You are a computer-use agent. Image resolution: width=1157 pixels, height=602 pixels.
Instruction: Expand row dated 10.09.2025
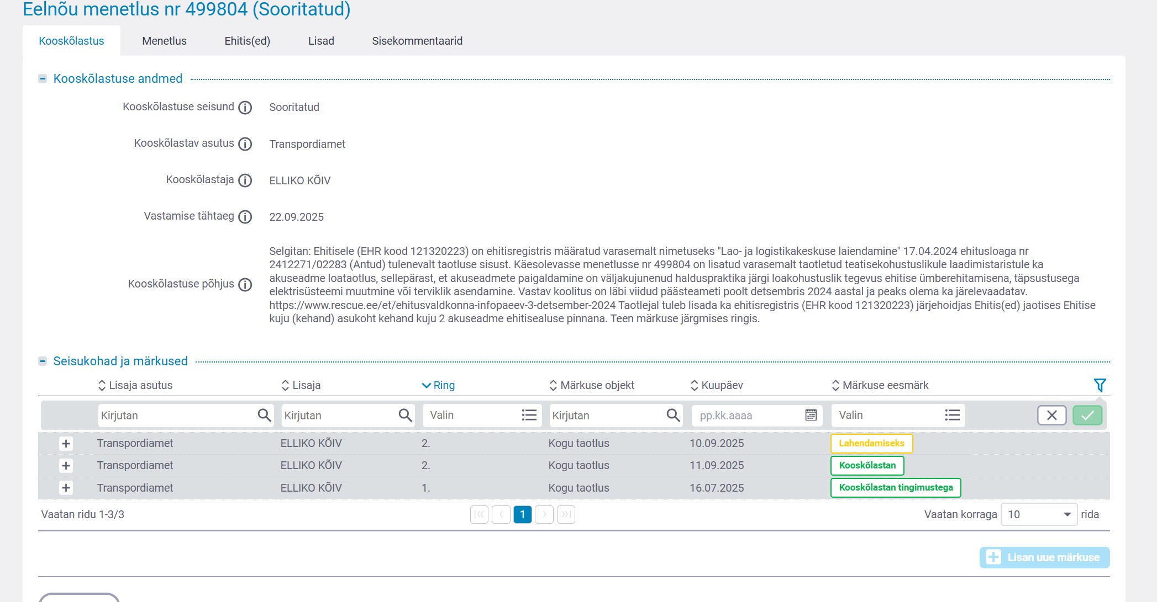[x=66, y=444]
